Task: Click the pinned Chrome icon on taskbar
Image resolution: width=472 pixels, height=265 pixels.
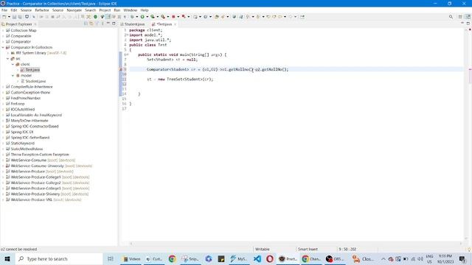Action: tap(172, 258)
